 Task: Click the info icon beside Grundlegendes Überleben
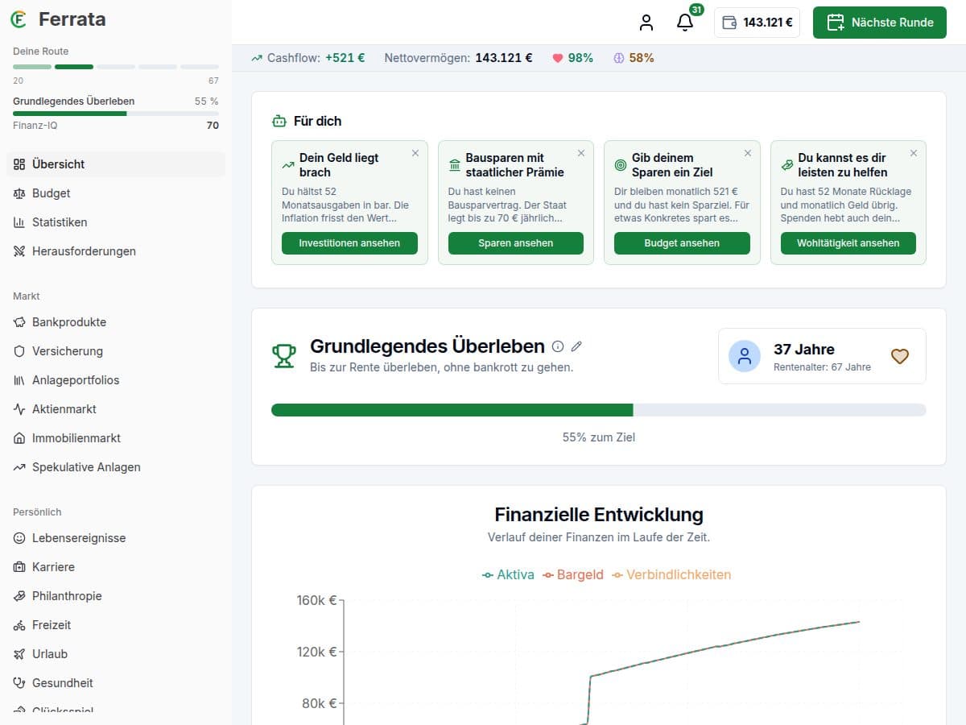(558, 346)
